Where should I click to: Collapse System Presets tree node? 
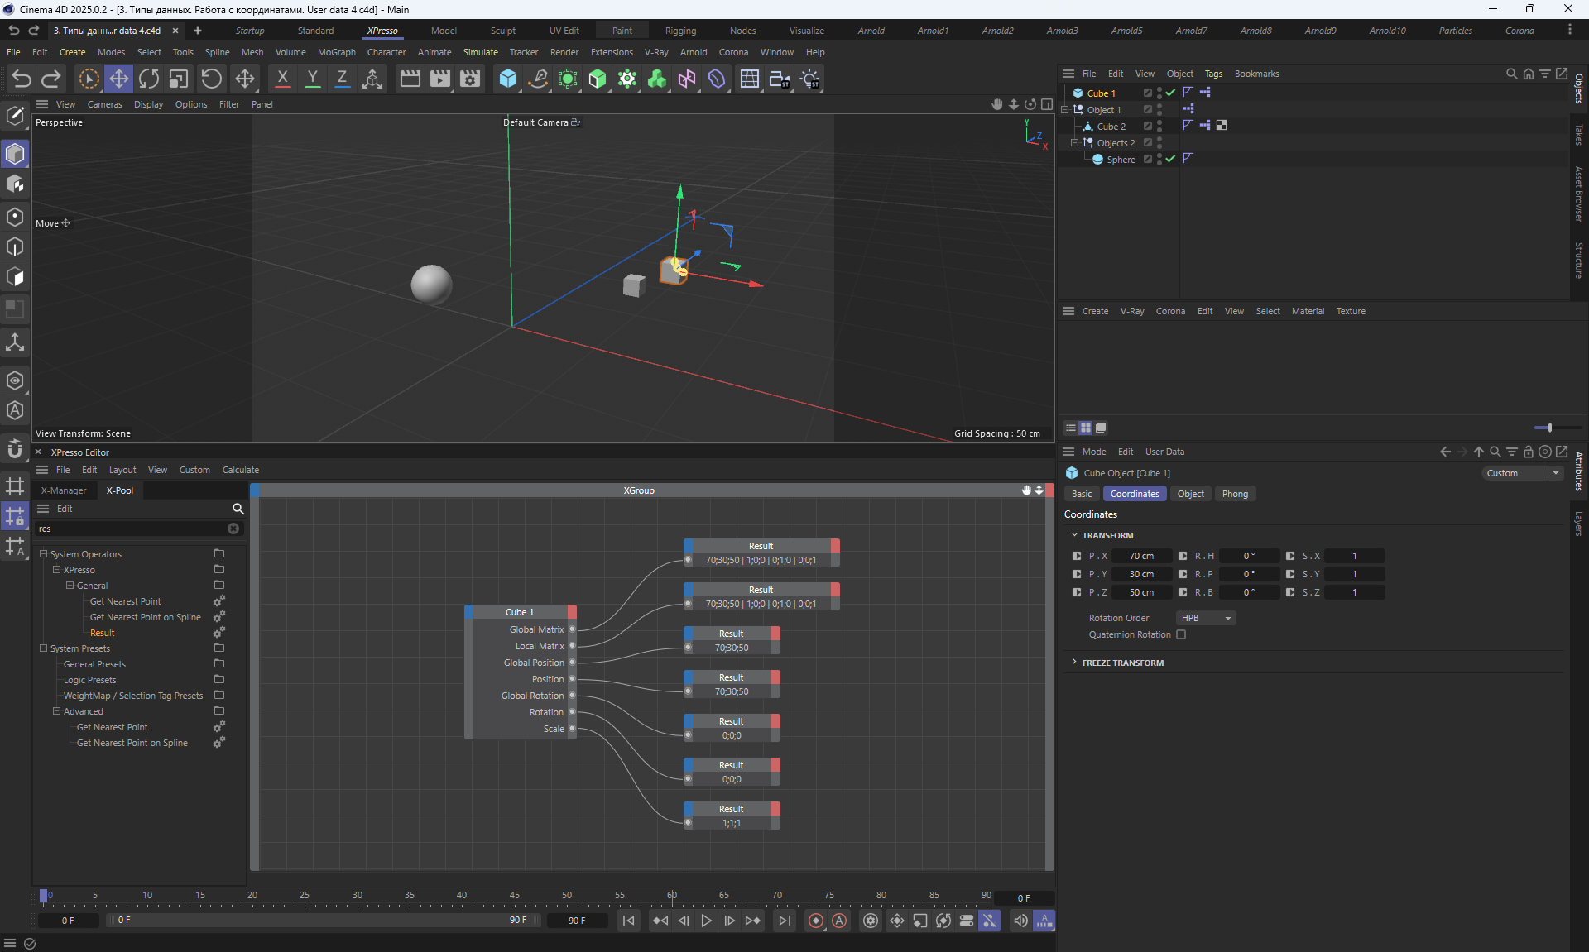tap(44, 648)
